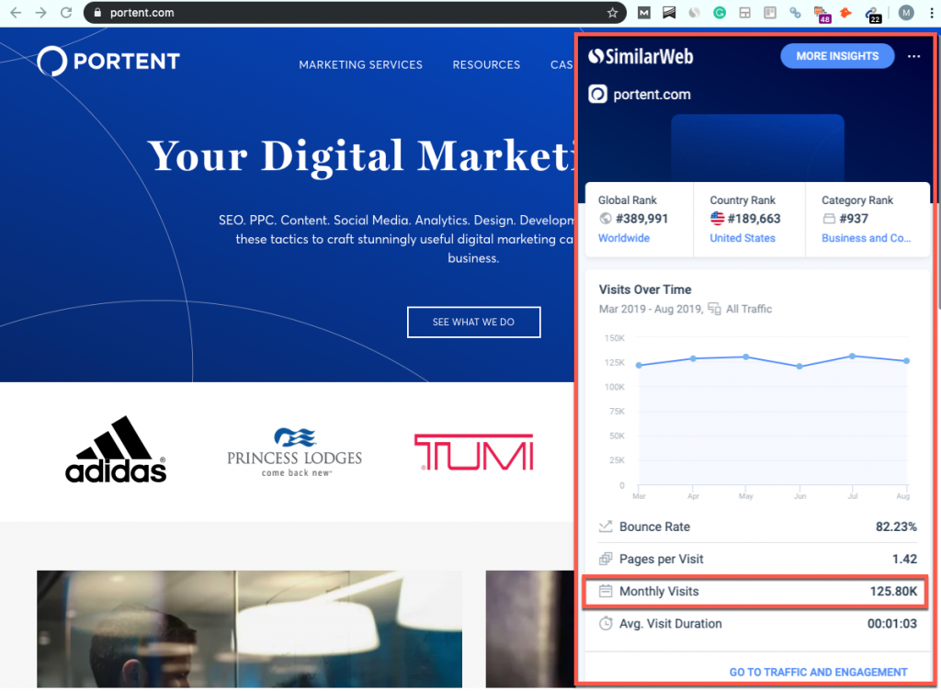Image resolution: width=941 pixels, height=691 pixels.
Task: Select the Jul data point on the chart
Action: click(852, 357)
